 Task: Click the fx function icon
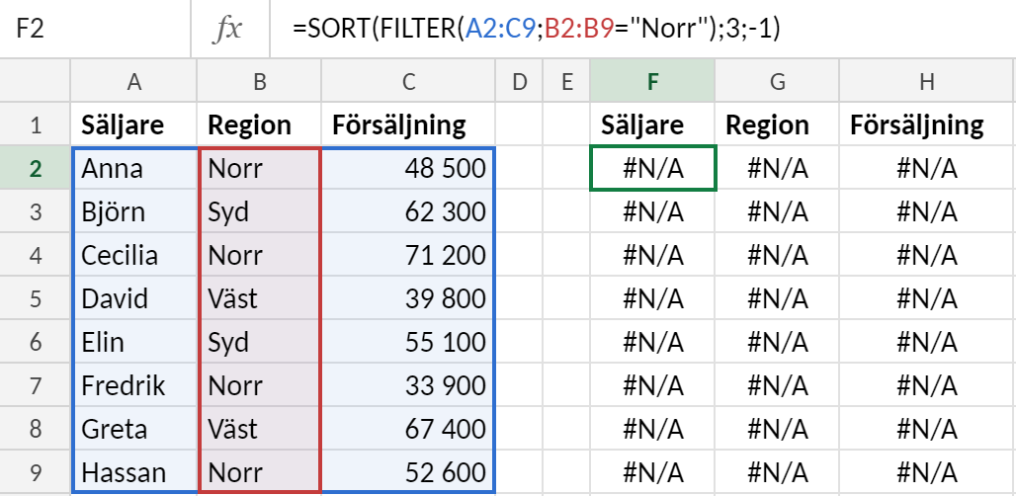(228, 29)
